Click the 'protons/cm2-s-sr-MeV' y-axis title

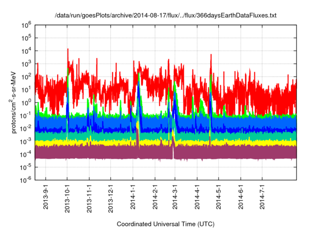click(13, 102)
